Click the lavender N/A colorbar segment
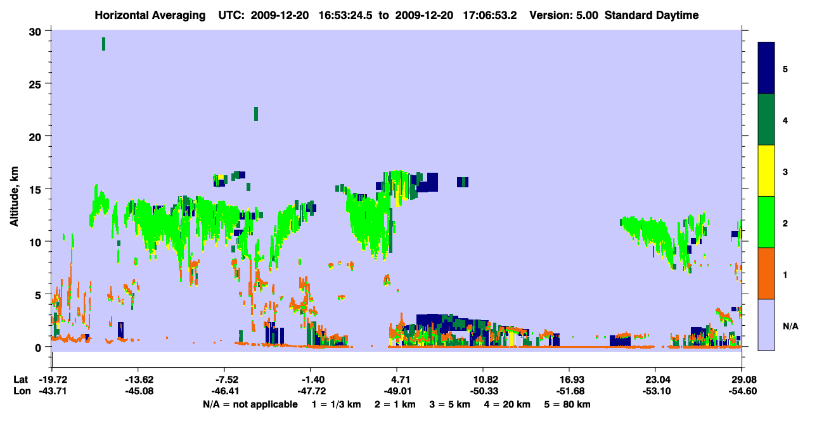The width and height of the screenshot is (824, 422). click(766, 325)
